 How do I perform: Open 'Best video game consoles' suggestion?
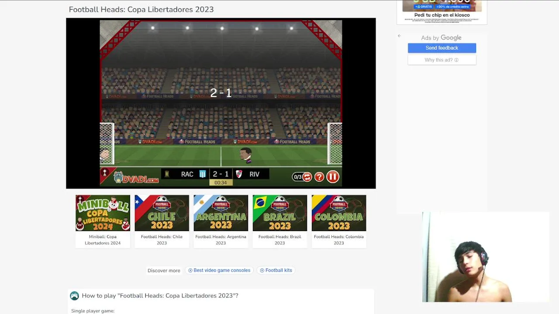tap(219, 270)
